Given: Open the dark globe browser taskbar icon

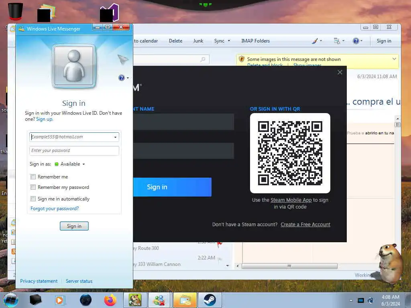Looking at the screenshot, I should 86,300.
